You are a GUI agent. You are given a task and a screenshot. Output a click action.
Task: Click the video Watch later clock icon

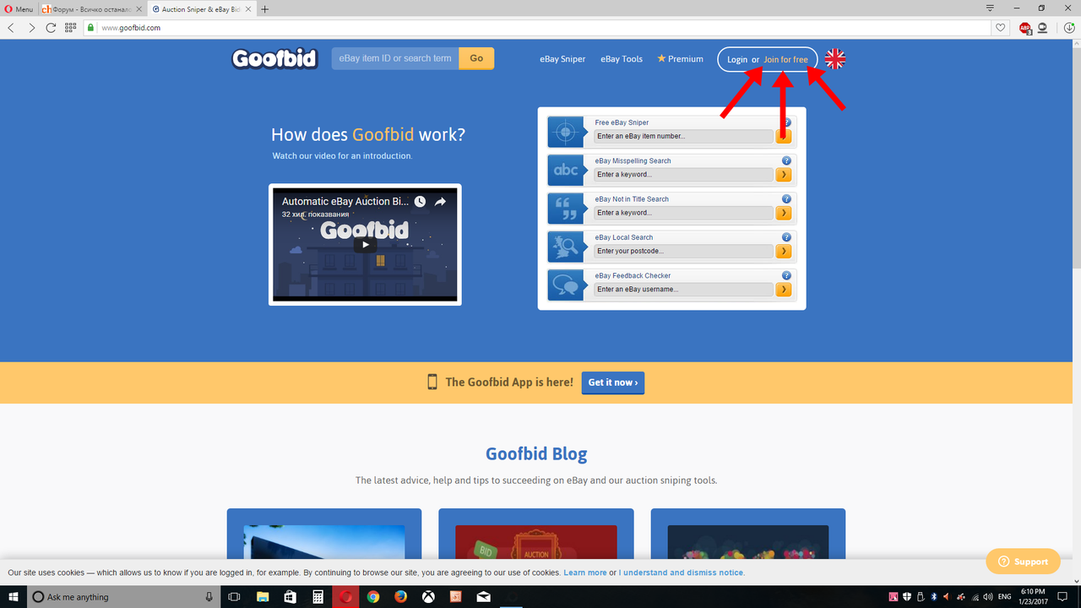pyautogui.click(x=420, y=202)
